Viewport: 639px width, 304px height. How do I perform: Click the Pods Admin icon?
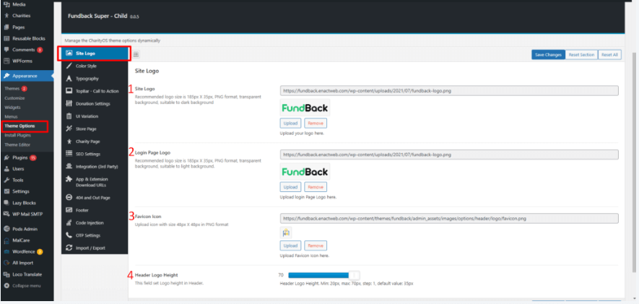click(6, 229)
